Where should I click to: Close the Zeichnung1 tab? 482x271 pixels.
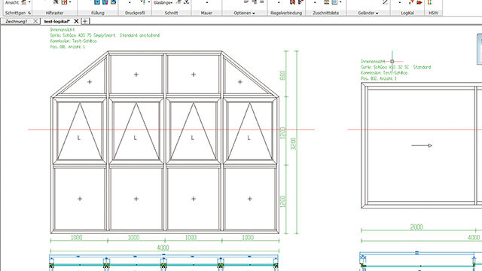coord(35,22)
